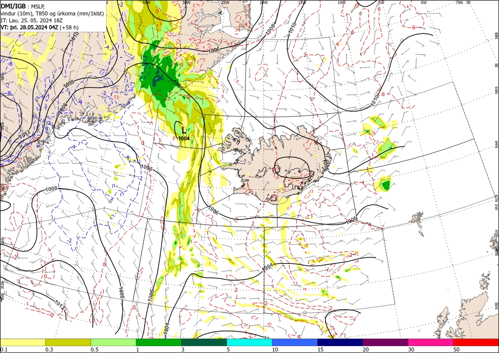Select the light green 0.5–1 legend band
The image size is (499, 353).
[x=113, y=343]
